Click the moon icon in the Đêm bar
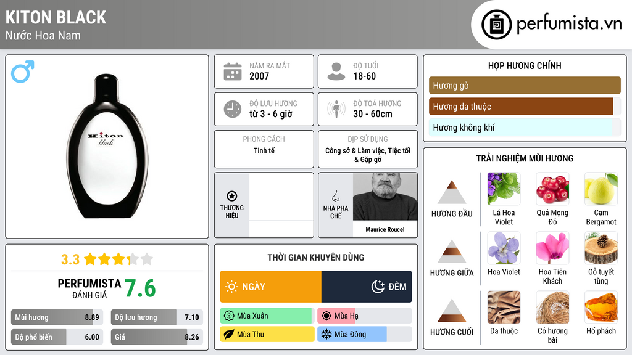 (378, 287)
